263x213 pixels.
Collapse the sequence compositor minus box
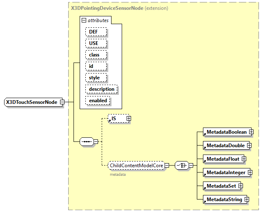pyautogui.click(x=96, y=141)
